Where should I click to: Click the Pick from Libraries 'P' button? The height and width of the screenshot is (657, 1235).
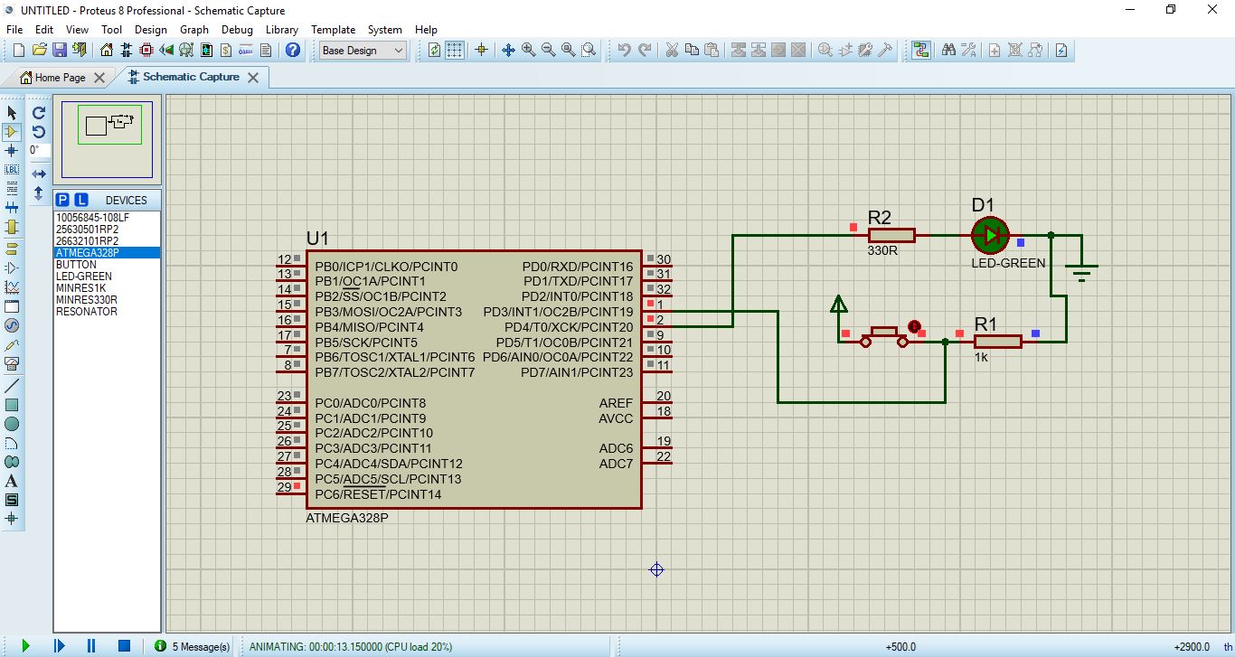coord(62,200)
